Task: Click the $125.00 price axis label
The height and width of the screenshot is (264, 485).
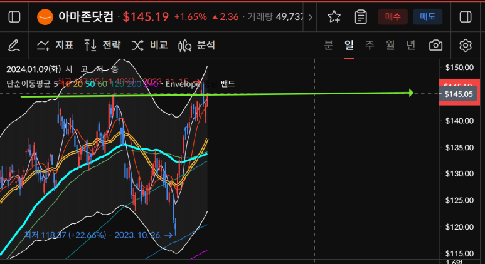Action: pos(459,200)
